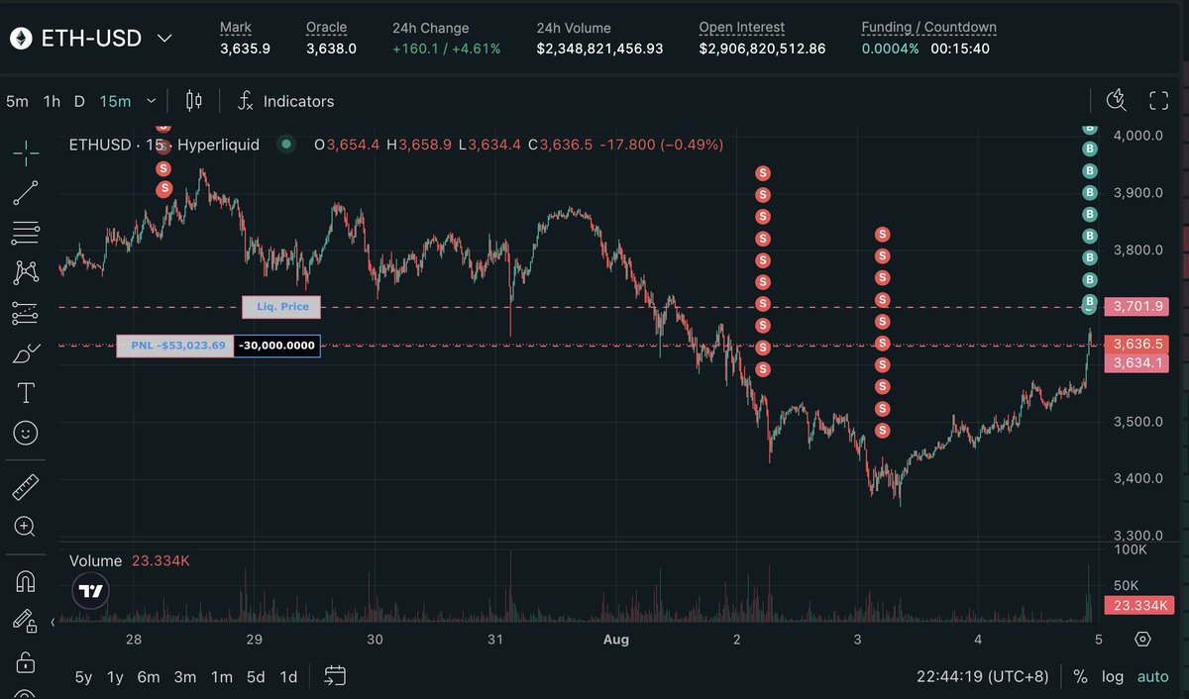Toggle the auto scale option
The width and height of the screenshot is (1189, 699).
1152,677
